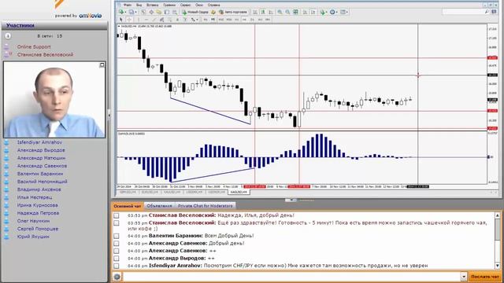Tick checkbox beside Александр Выродов '++' message

(117, 259)
